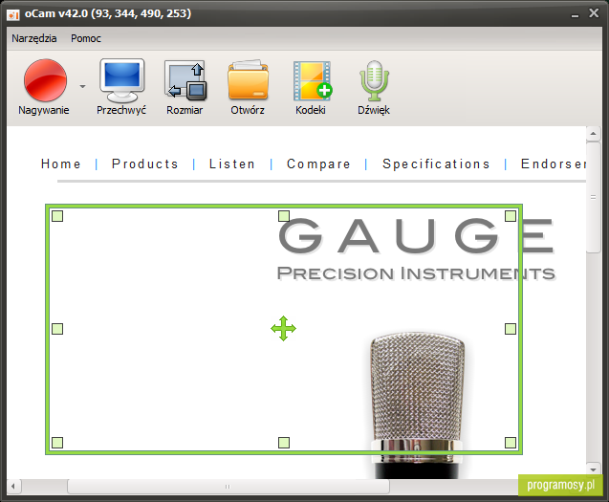Click the green move crosshair in the capture frame

pos(284,328)
